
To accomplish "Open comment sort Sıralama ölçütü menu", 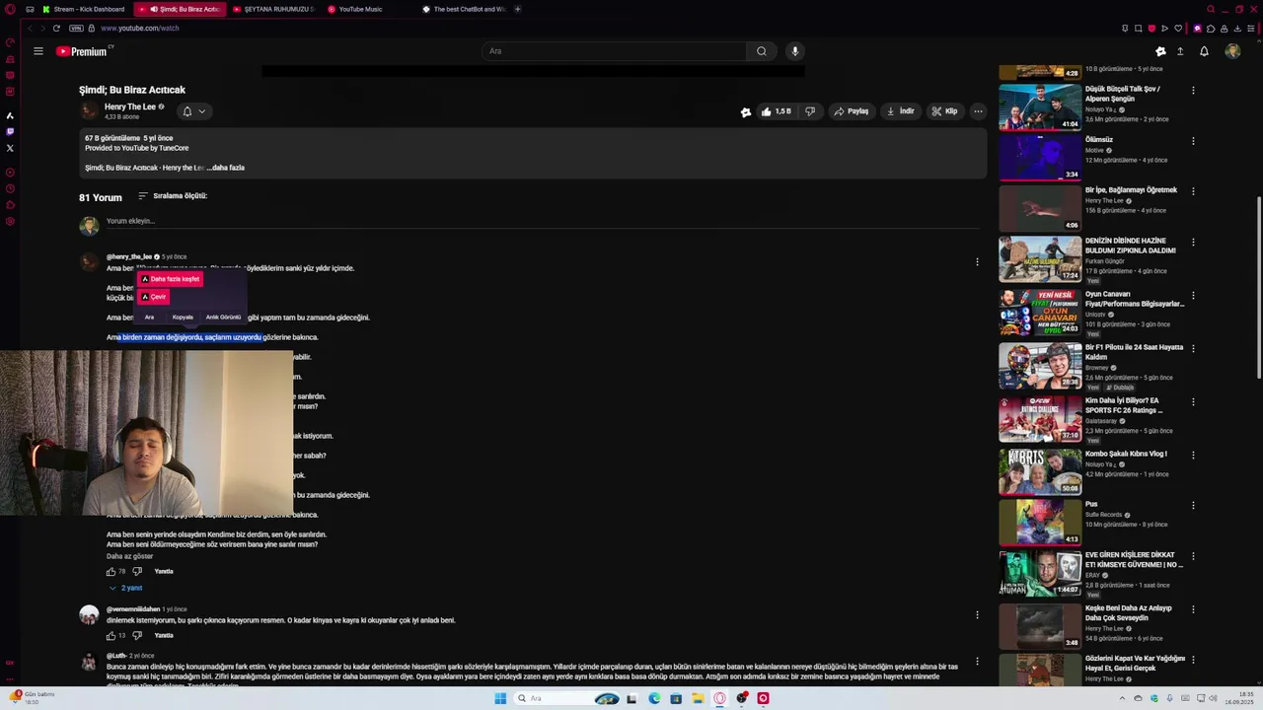I will [x=173, y=196].
